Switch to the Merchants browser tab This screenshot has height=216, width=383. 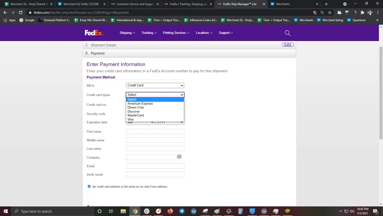(294, 4)
